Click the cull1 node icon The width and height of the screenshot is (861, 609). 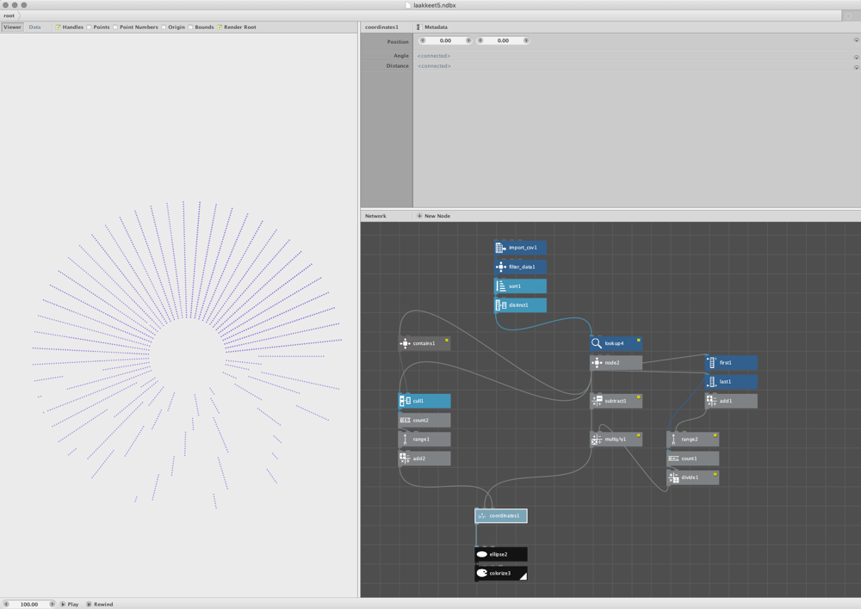pos(405,401)
